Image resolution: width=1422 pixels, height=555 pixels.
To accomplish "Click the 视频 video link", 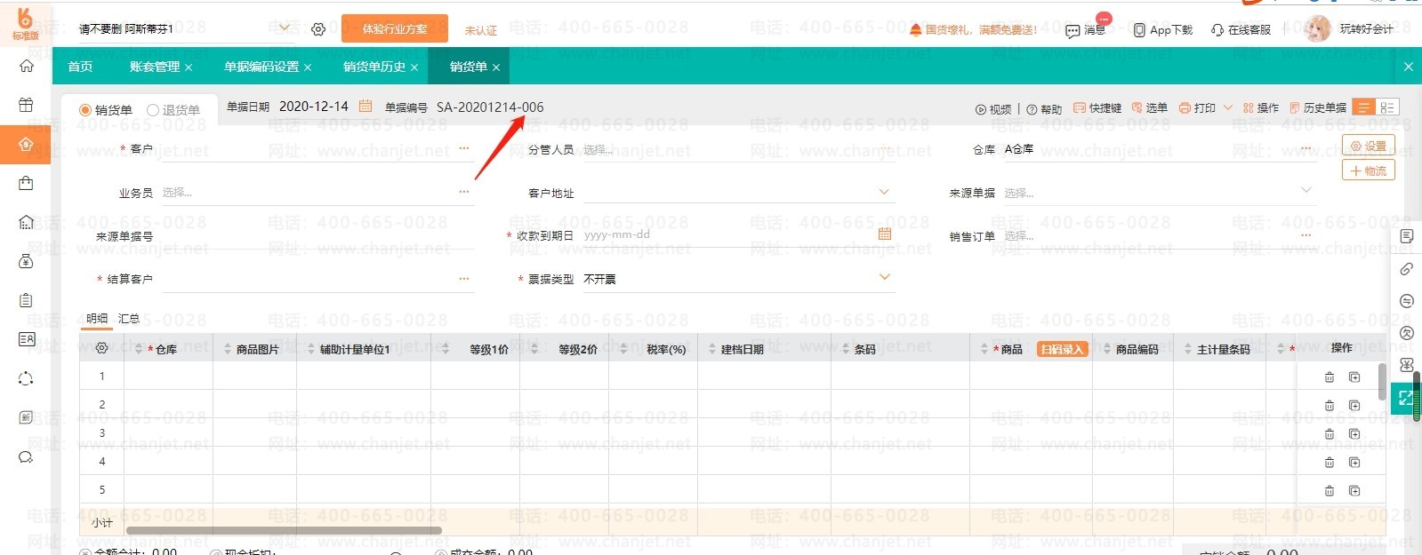I will [993, 109].
